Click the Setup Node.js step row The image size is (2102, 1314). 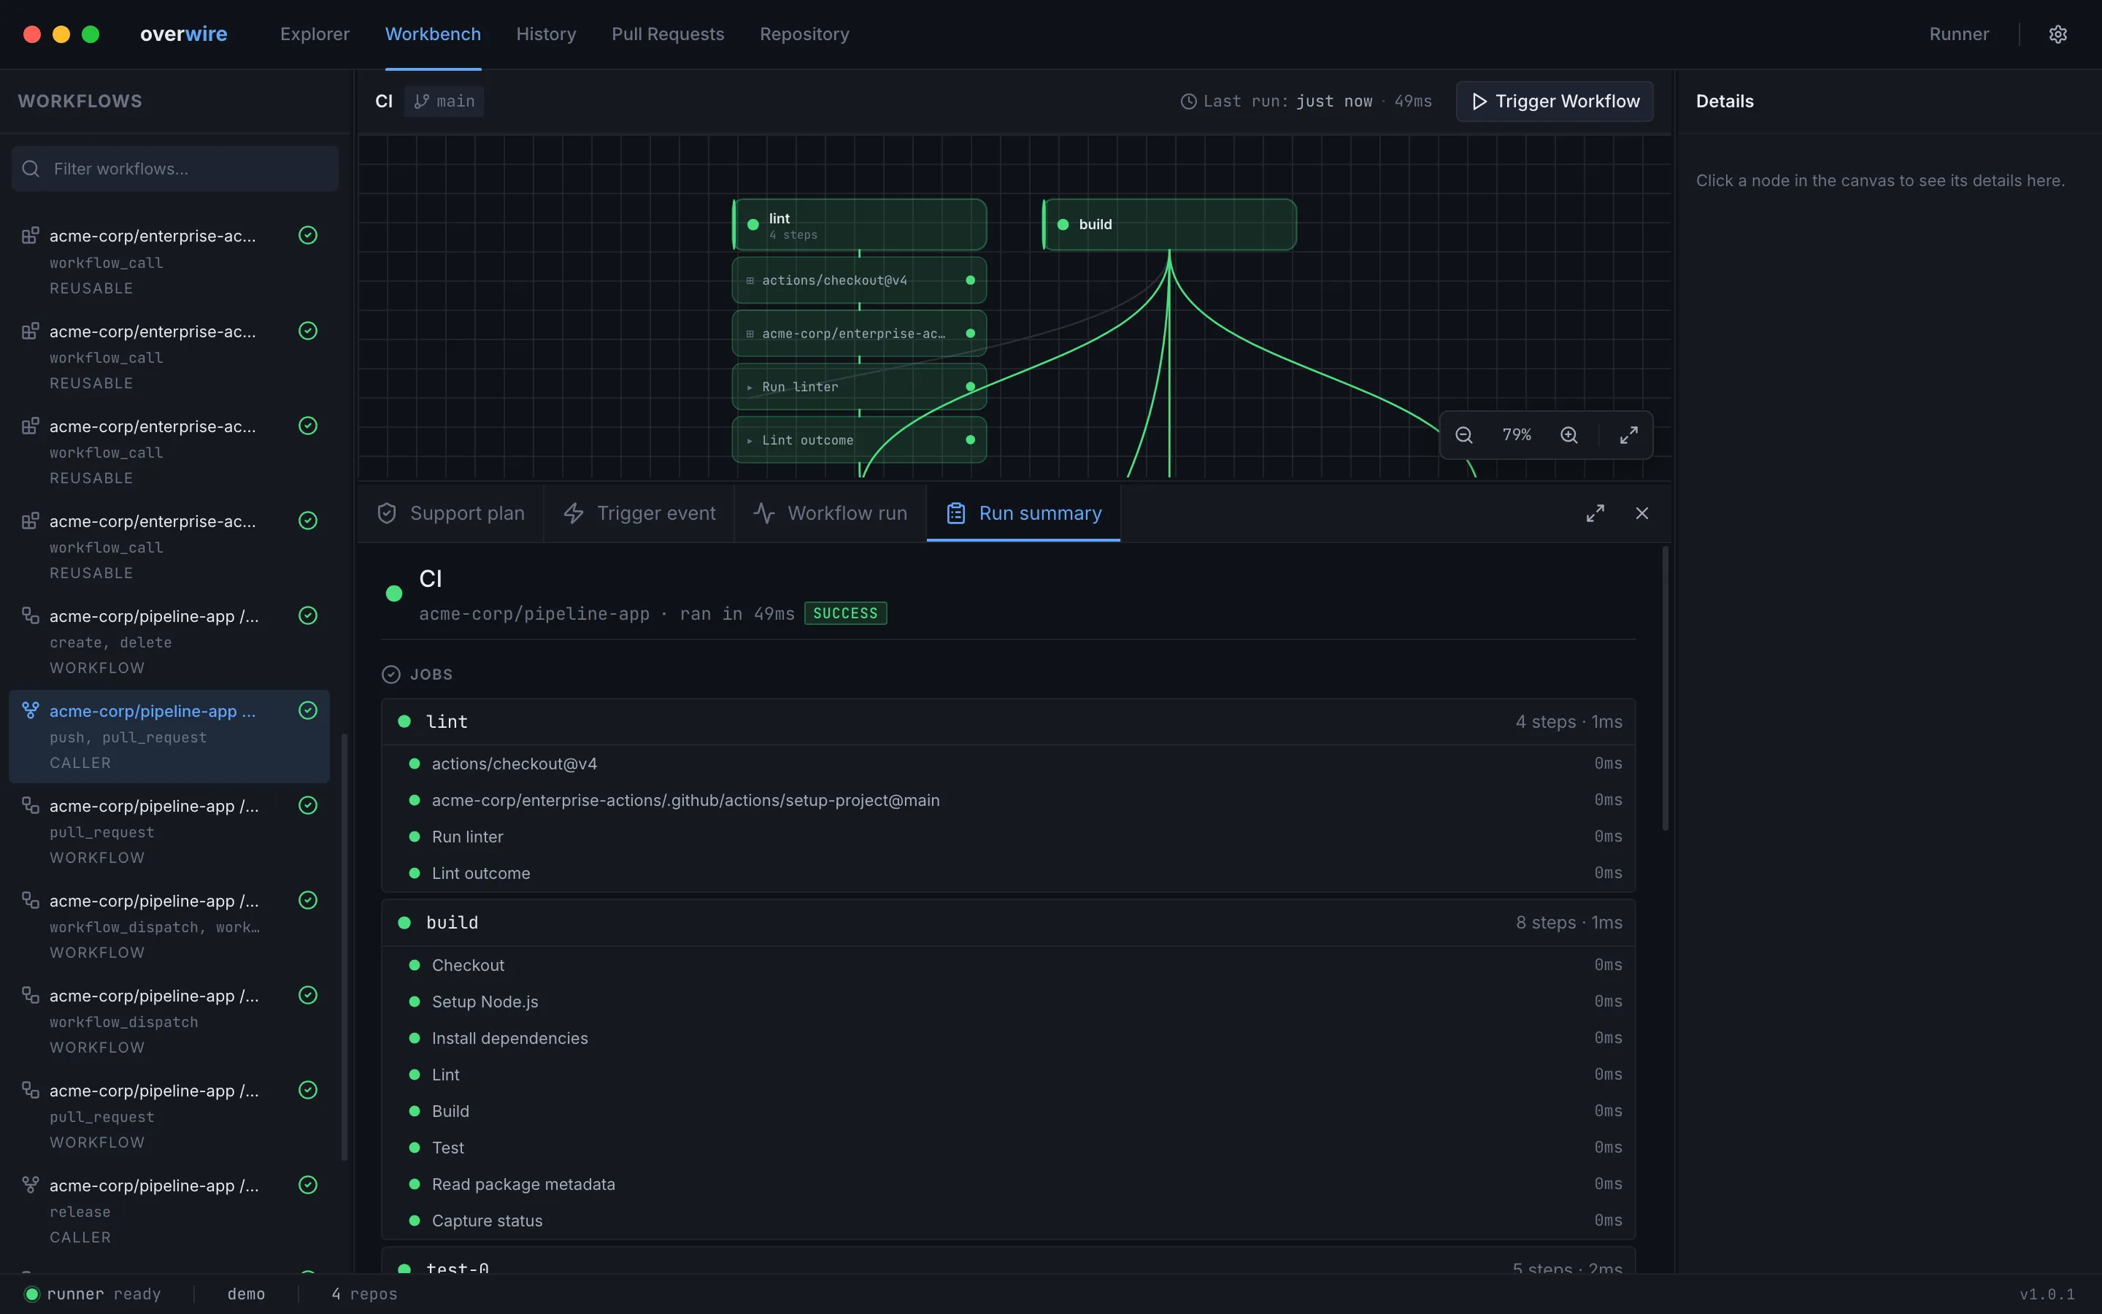[x=1007, y=1002]
